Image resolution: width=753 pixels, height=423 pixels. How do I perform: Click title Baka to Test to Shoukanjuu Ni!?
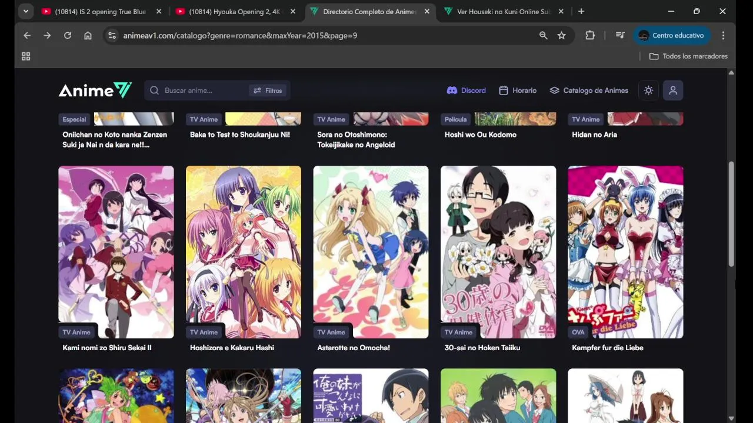click(240, 135)
